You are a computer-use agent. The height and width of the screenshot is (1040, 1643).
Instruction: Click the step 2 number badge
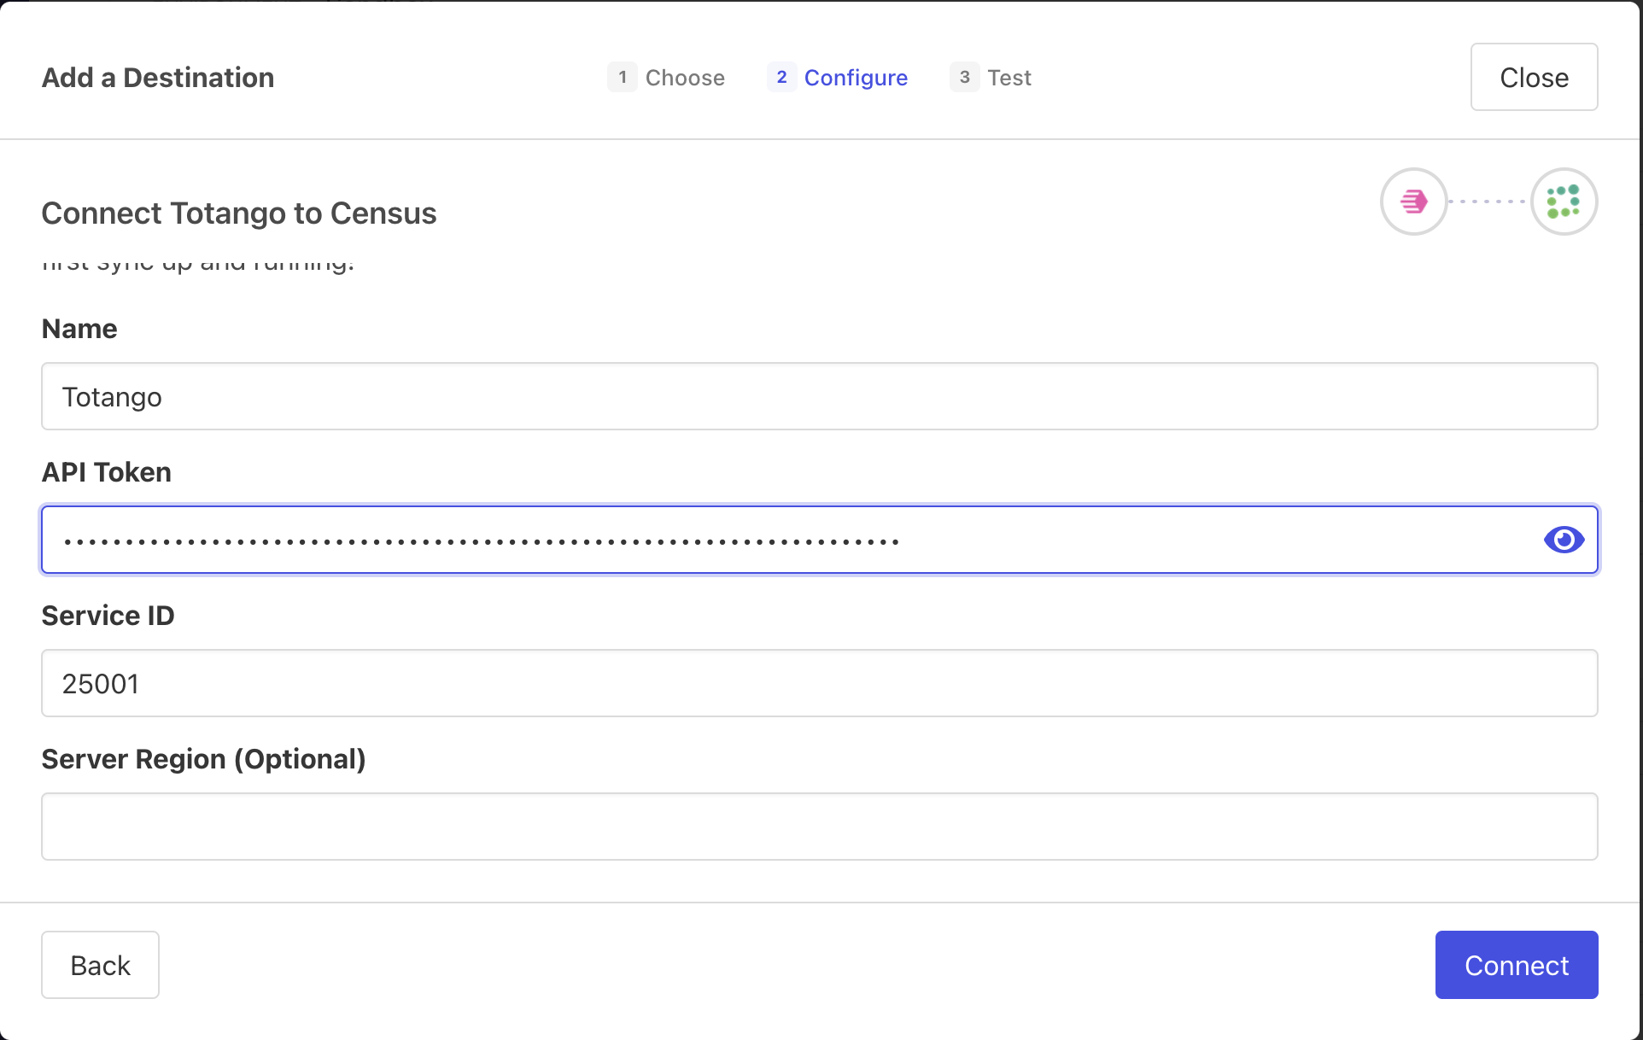pos(781,78)
